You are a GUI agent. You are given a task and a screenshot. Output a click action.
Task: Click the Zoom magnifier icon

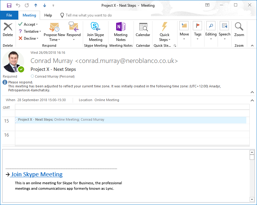pyautogui.click(x=239, y=27)
